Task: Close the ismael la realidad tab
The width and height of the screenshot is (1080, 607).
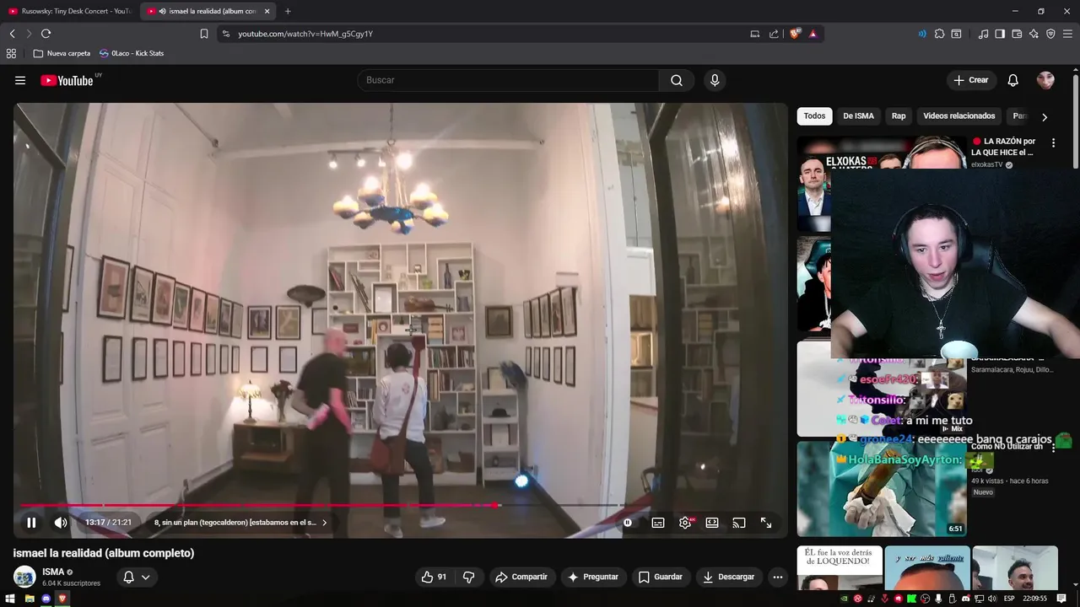Action: coord(267,11)
